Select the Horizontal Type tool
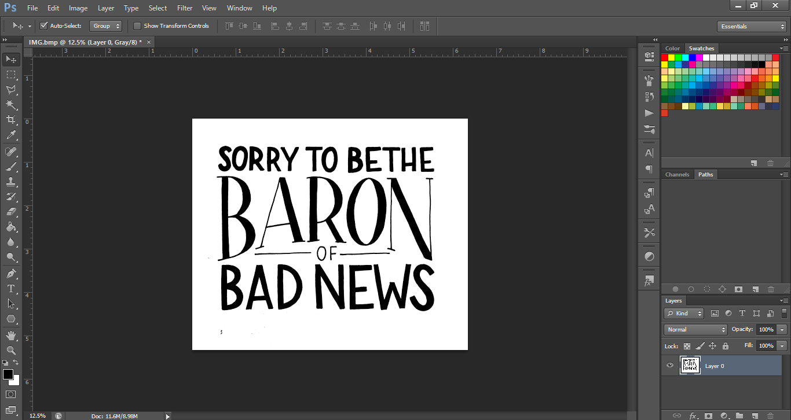The width and height of the screenshot is (791, 420). (x=11, y=288)
